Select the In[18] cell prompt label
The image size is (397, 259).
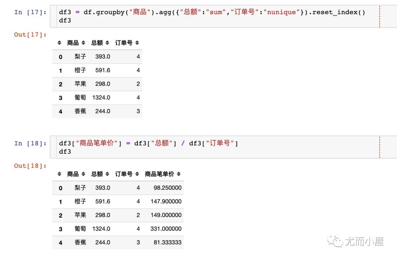tap(31, 143)
